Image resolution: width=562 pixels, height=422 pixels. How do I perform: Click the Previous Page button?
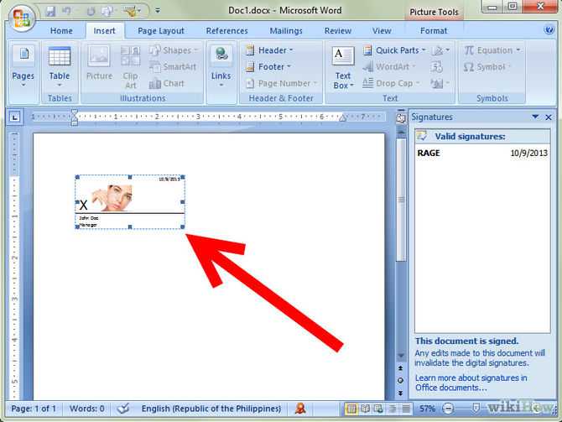(401, 368)
